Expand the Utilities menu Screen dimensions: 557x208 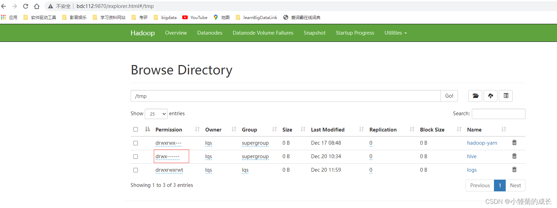point(396,33)
